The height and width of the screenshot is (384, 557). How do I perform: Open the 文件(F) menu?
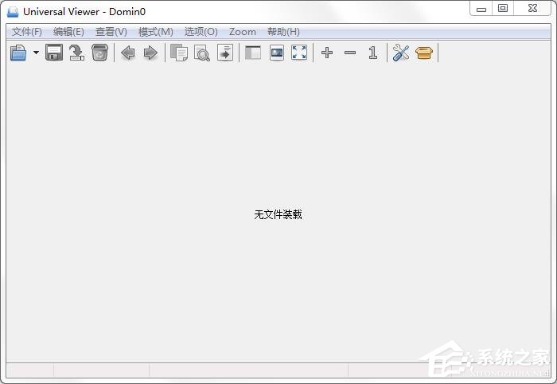pyautogui.click(x=27, y=32)
